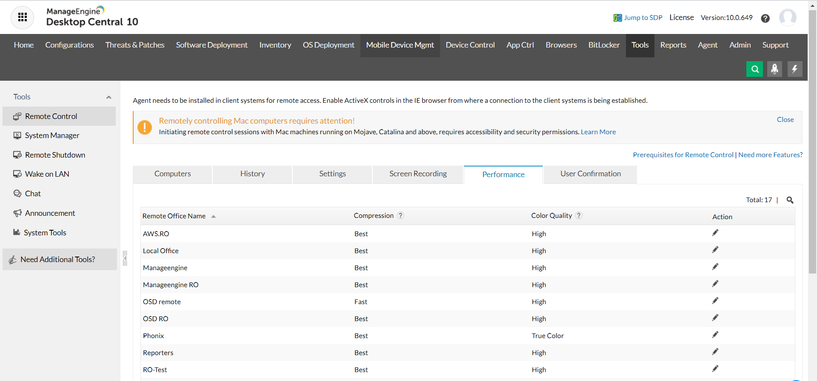Click the Remote Control sidebar icon

(x=17, y=116)
